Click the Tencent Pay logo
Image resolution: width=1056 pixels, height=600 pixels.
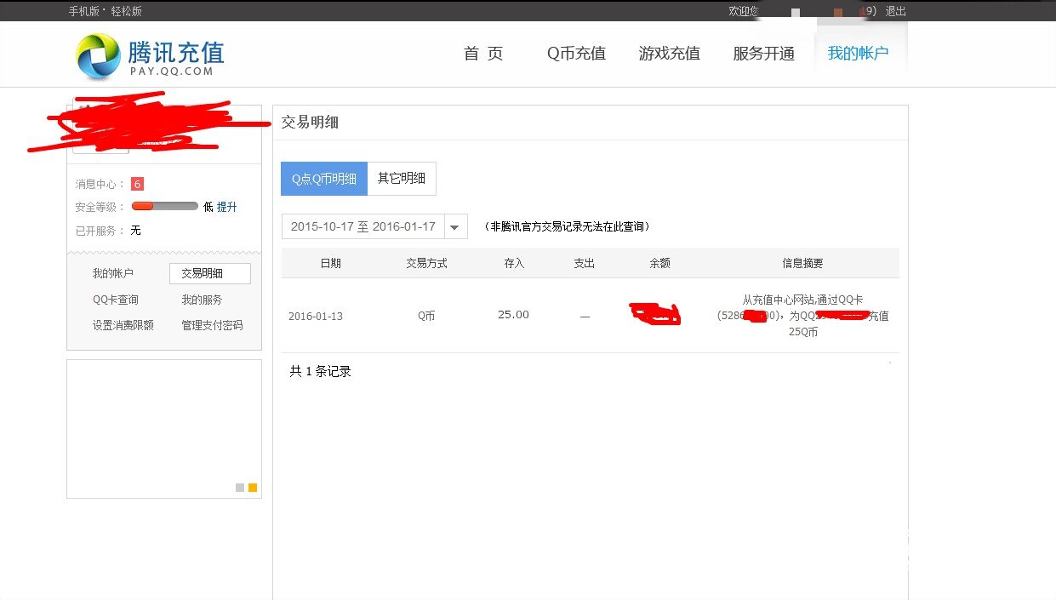150,56
